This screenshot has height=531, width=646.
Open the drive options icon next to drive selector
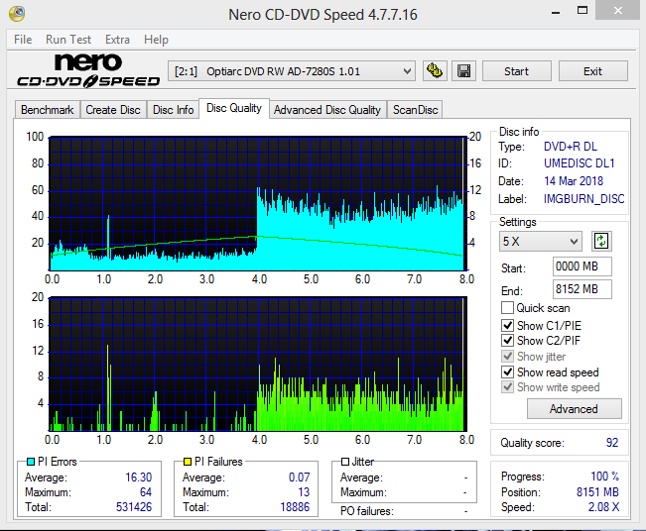click(435, 71)
